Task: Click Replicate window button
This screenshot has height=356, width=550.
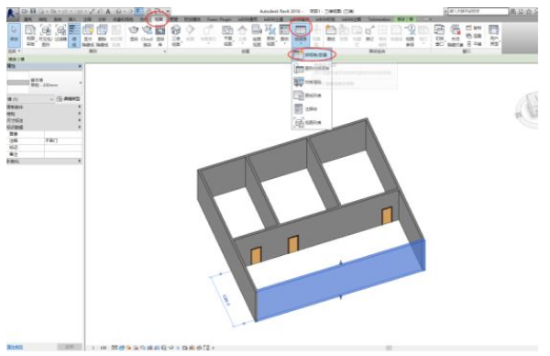Action: coord(474,28)
